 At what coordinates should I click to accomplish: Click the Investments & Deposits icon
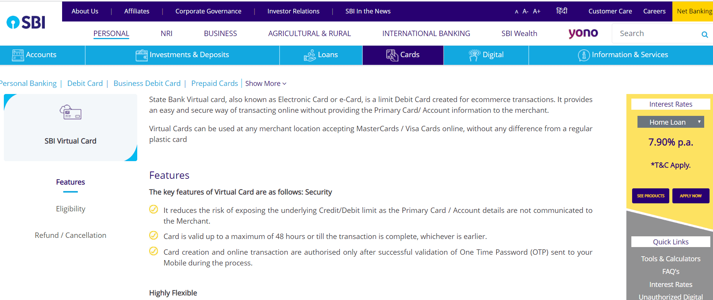pyautogui.click(x=141, y=54)
